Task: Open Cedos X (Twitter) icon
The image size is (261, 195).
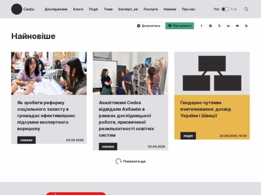Action: tap(219, 26)
